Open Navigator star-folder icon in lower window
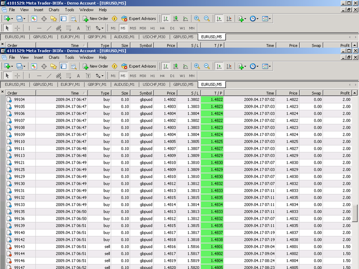 pos(53,66)
